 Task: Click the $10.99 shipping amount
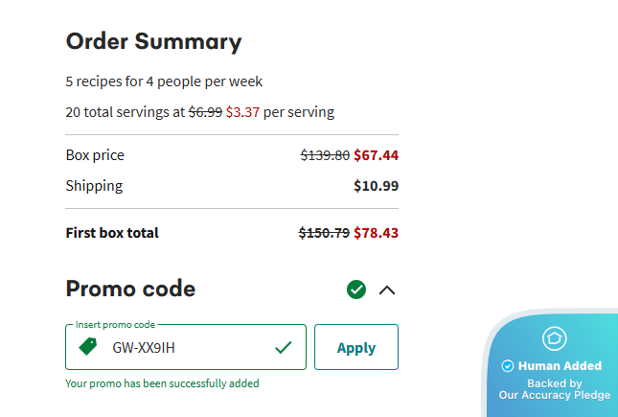point(376,186)
